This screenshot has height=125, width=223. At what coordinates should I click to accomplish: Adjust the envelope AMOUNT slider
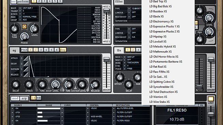pyautogui.click(x=106, y=59)
